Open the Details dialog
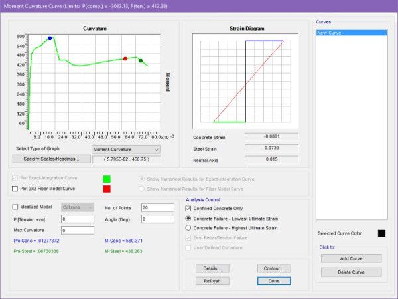This screenshot has width=398, height=299. pyautogui.click(x=212, y=268)
